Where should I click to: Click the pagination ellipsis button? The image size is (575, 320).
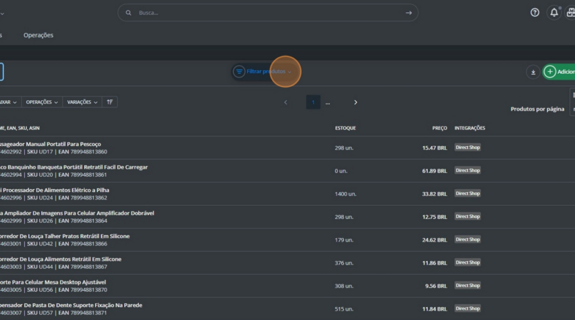tap(327, 102)
